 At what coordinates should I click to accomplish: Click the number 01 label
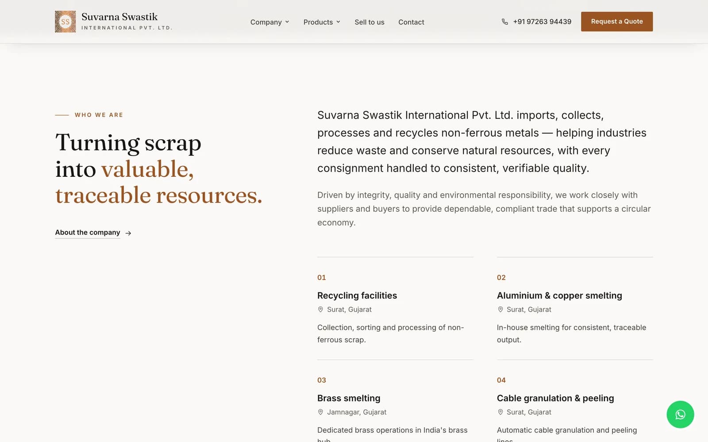(x=322, y=278)
